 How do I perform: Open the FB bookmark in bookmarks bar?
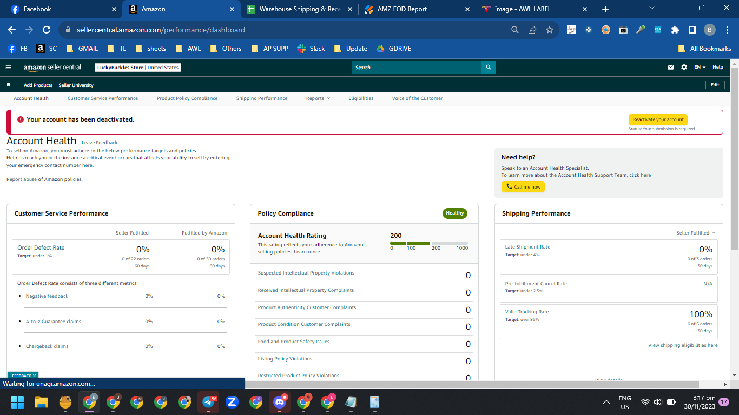[x=18, y=49]
